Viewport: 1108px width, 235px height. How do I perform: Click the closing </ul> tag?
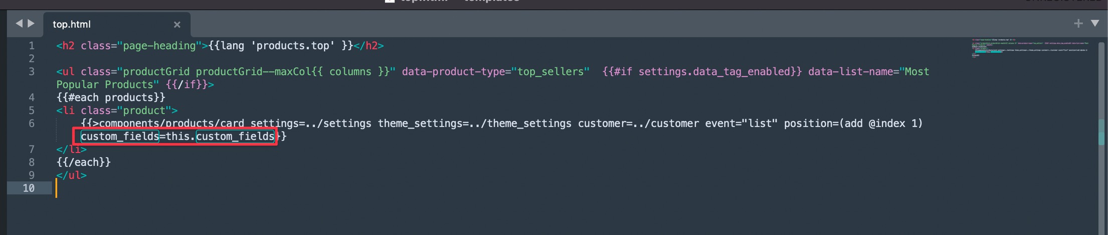point(71,175)
